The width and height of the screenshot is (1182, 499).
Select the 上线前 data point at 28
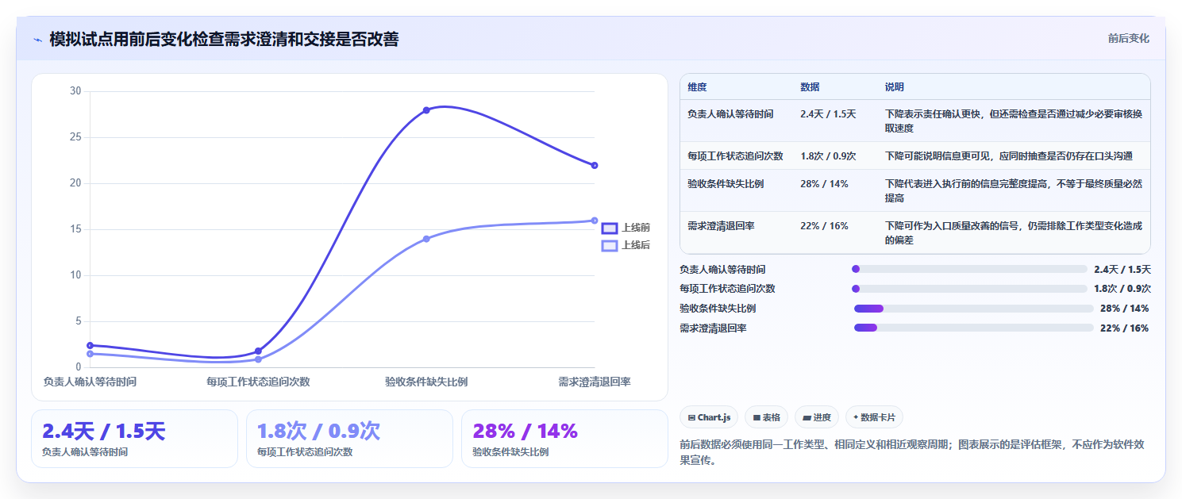click(x=426, y=110)
